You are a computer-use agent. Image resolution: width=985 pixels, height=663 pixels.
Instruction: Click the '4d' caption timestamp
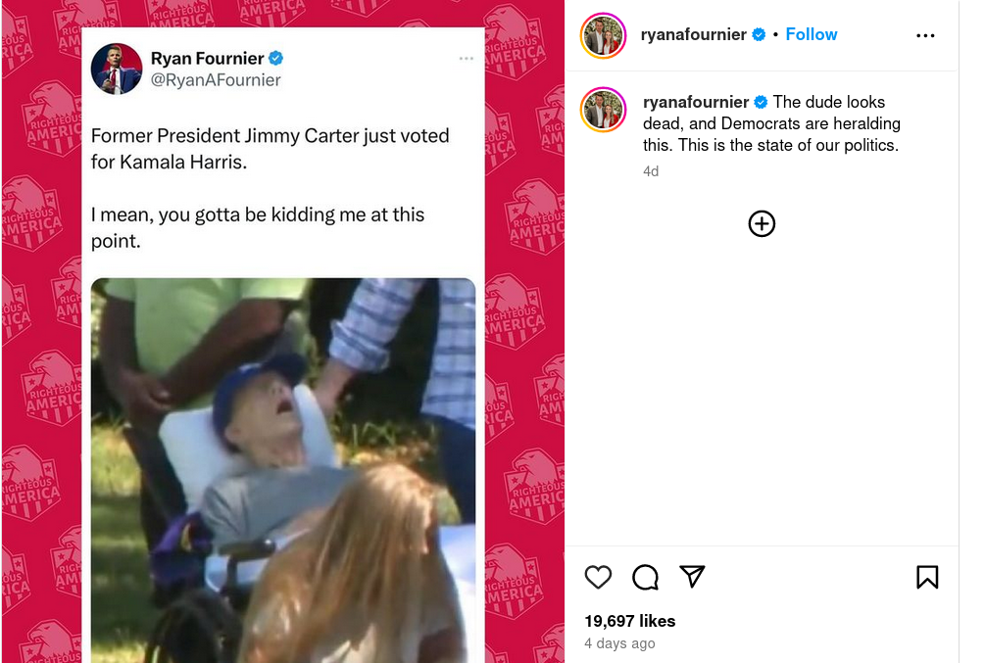click(x=651, y=171)
